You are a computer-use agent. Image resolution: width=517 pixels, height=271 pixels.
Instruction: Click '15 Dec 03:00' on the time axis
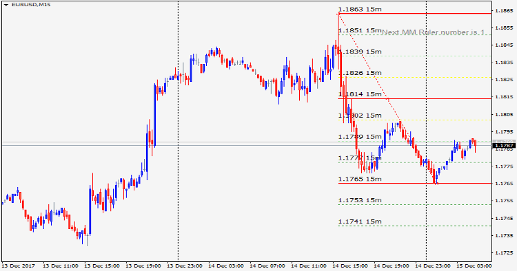(x=474, y=265)
